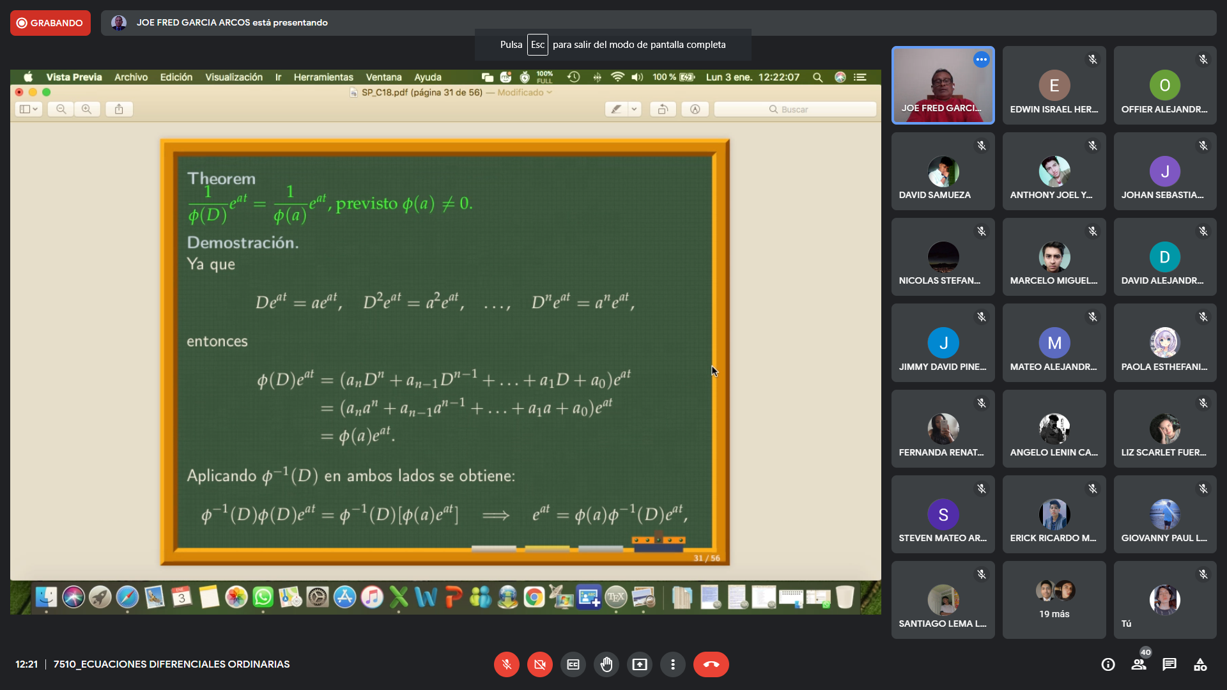Open Herramientas menu in shared screen
1227x690 pixels.
click(323, 77)
